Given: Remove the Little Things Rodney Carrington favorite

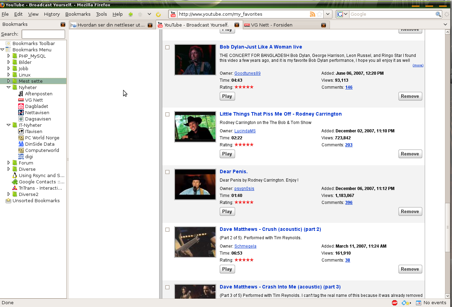Looking at the screenshot, I should pos(410,154).
